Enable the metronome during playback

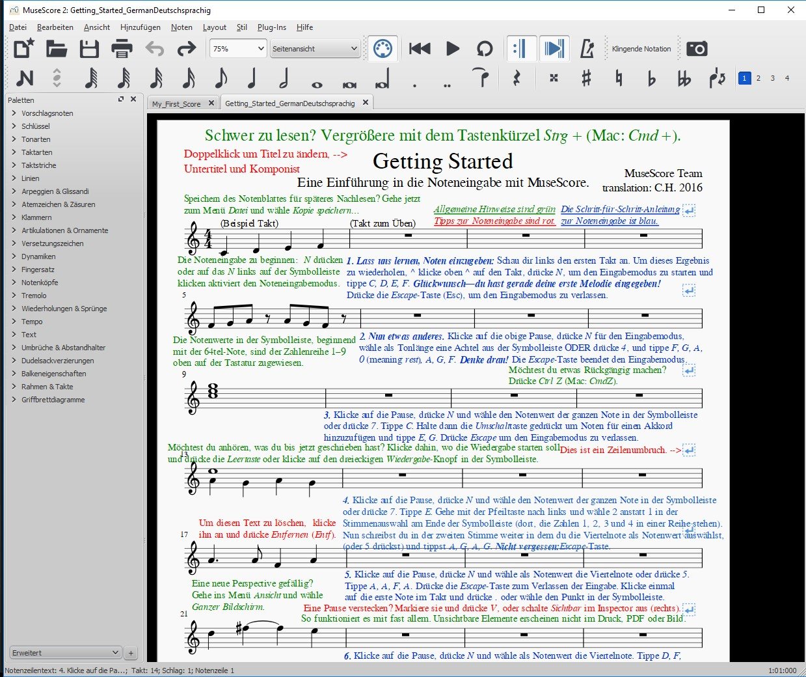(587, 48)
